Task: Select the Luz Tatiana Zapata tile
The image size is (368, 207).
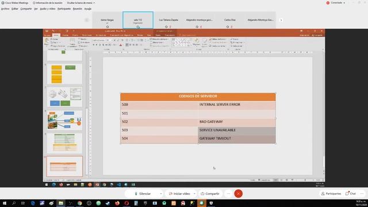Action: tap(168, 20)
